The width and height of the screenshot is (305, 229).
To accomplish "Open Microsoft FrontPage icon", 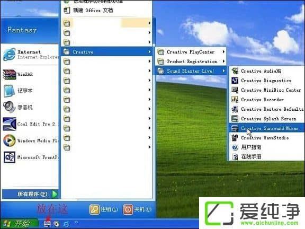I will tap(10, 157).
